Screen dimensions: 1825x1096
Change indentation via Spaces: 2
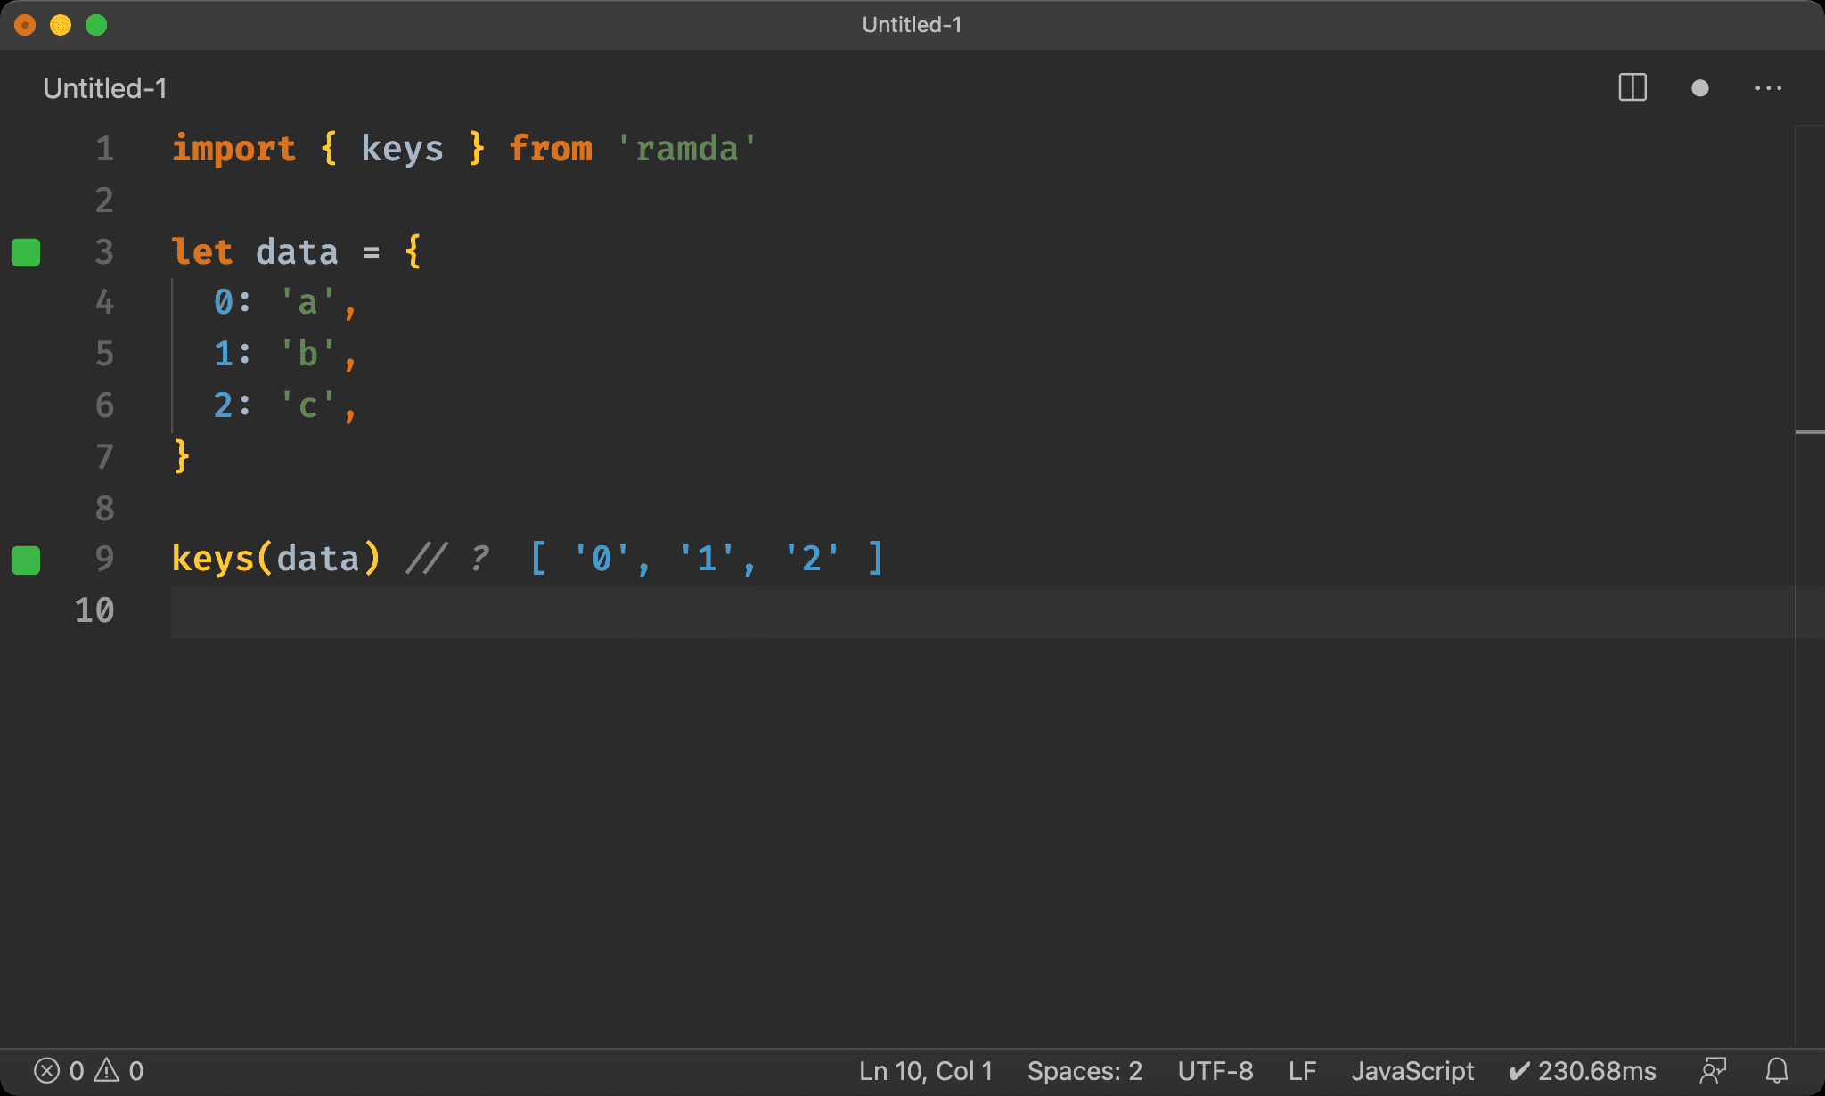1084,1070
